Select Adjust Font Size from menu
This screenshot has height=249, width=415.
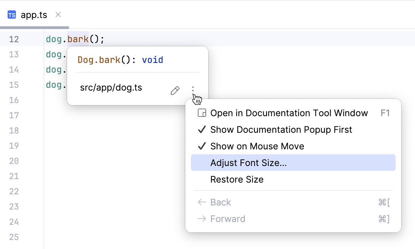[x=248, y=163]
